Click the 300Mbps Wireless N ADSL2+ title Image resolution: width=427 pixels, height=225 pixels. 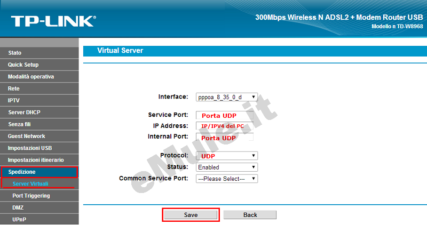tap(339, 18)
